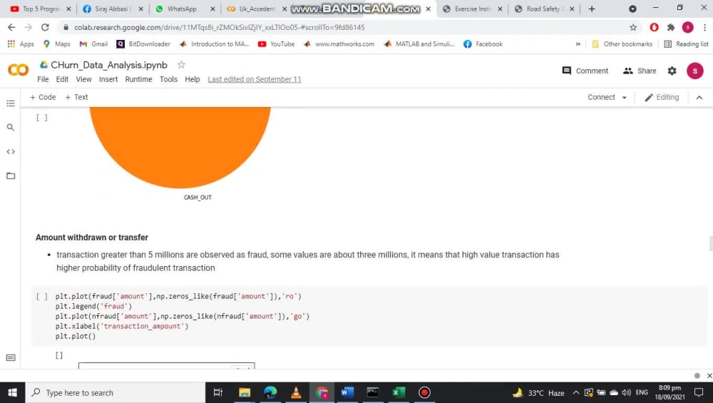This screenshot has width=713, height=403.
Task: Open the command palette icon at sidebar bottom
Action: point(11,357)
